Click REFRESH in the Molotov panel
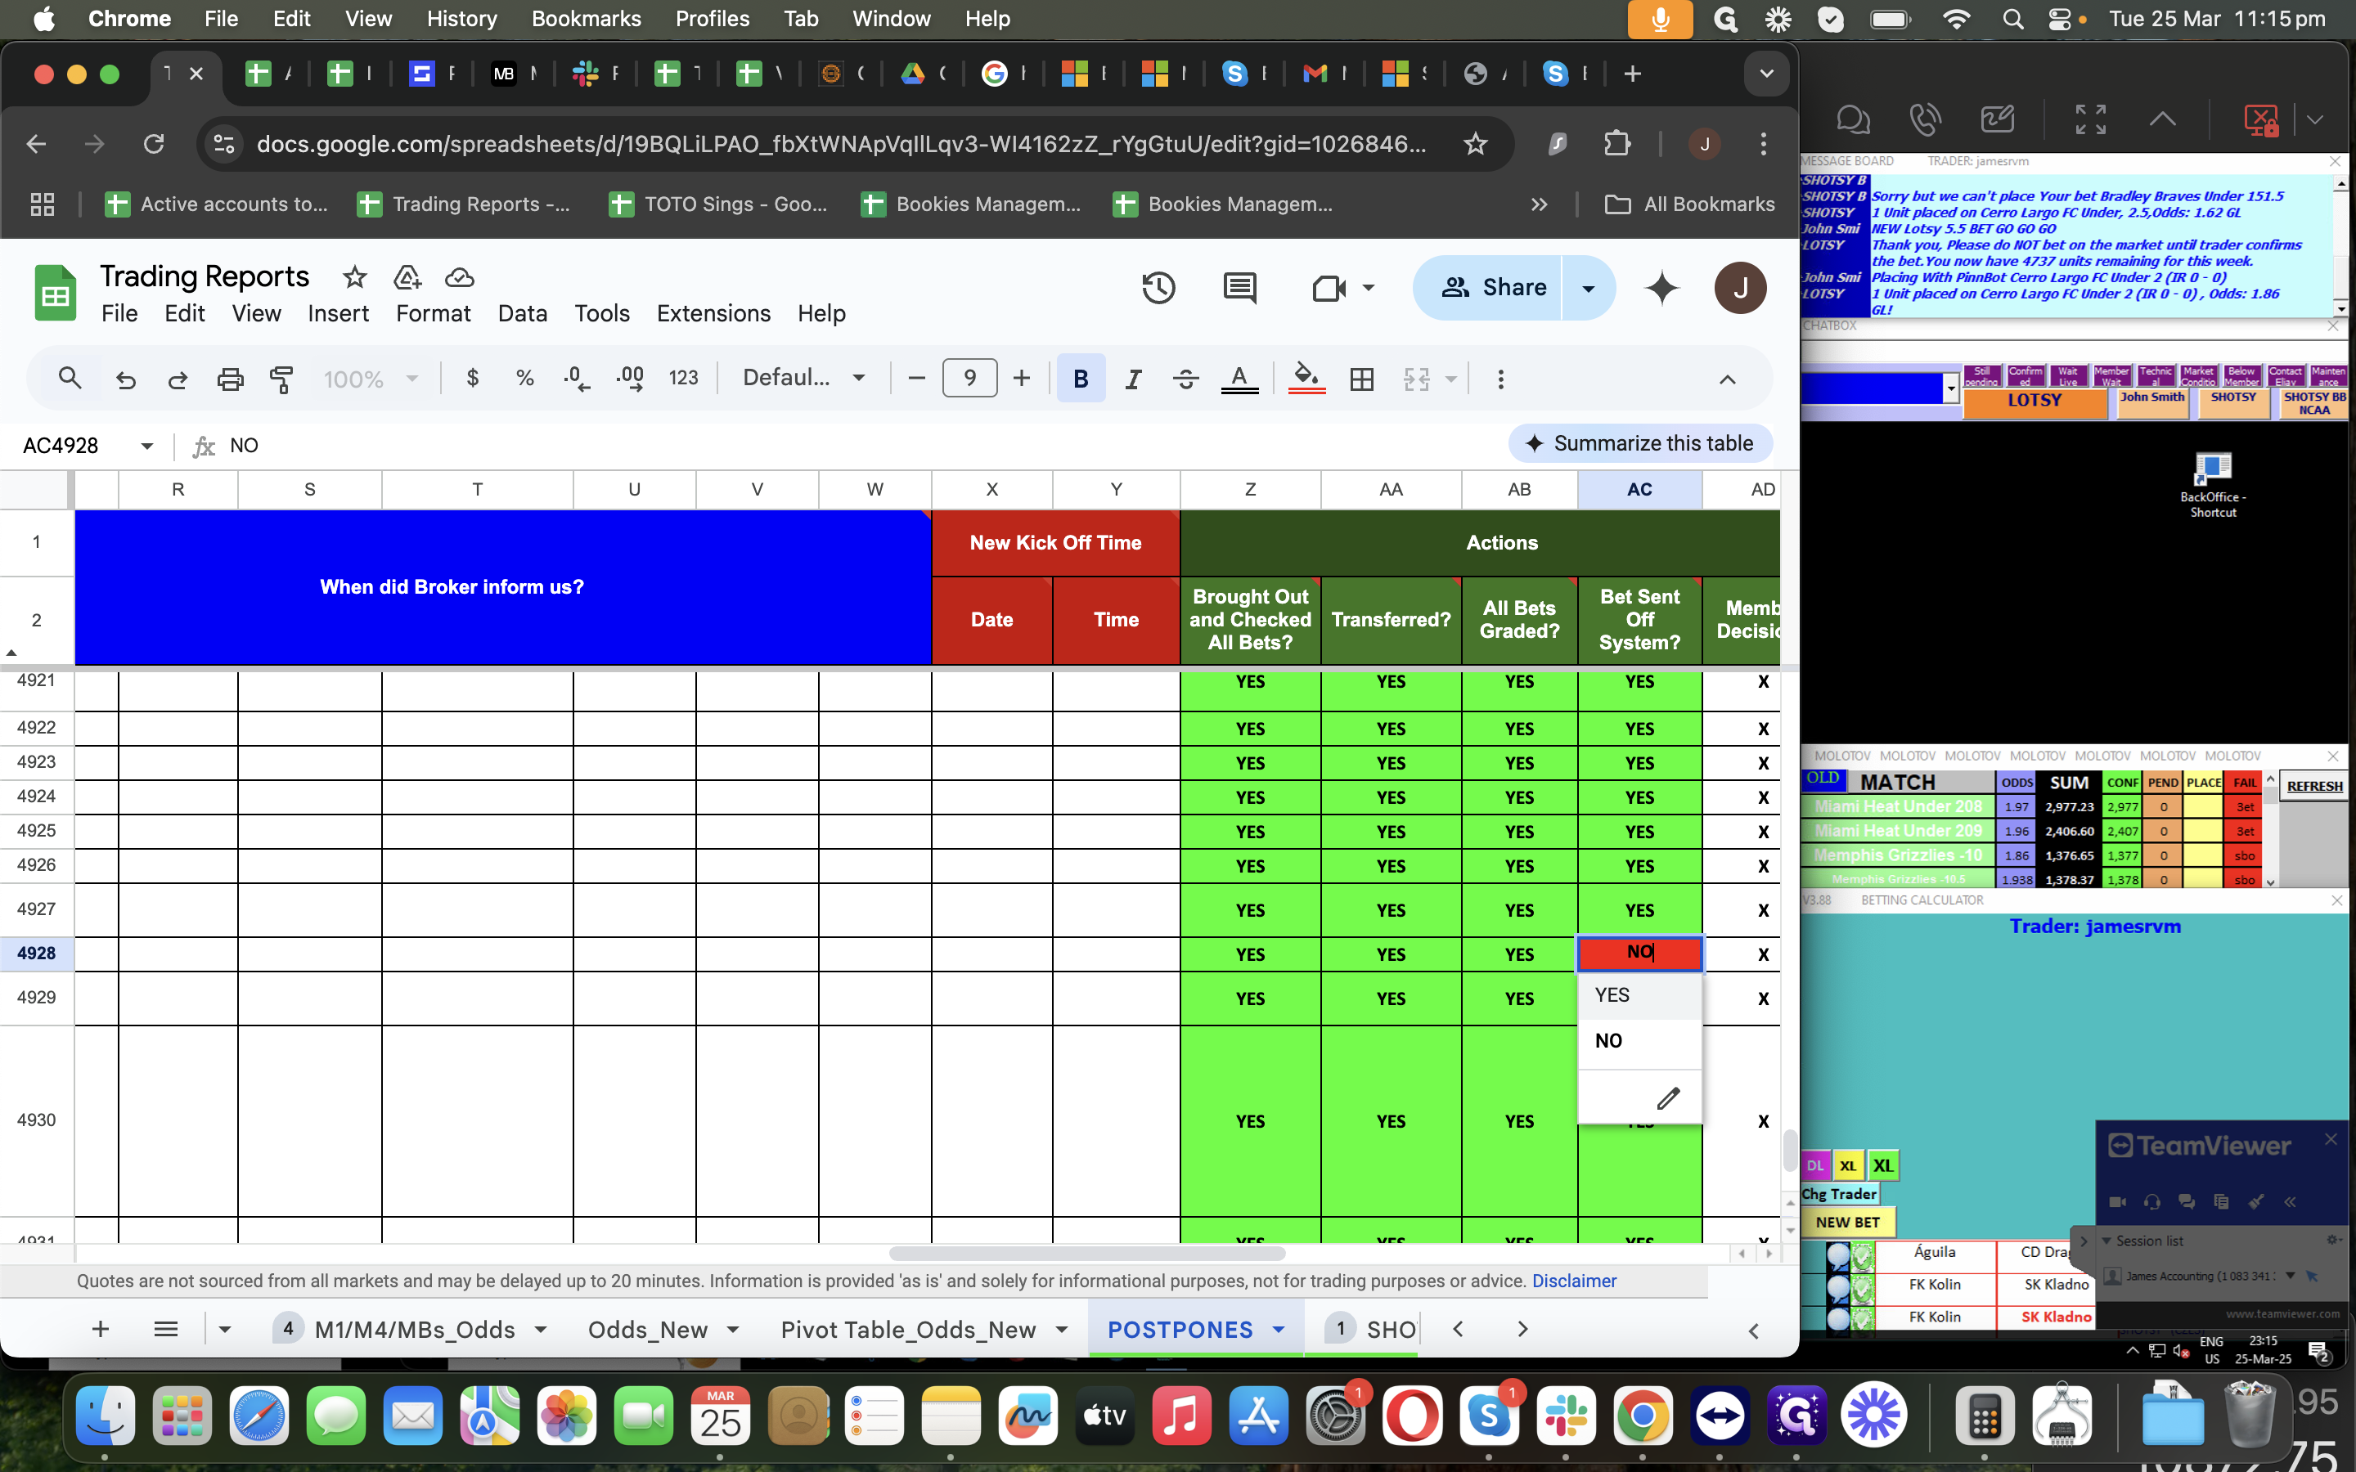 coord(2314,787)
